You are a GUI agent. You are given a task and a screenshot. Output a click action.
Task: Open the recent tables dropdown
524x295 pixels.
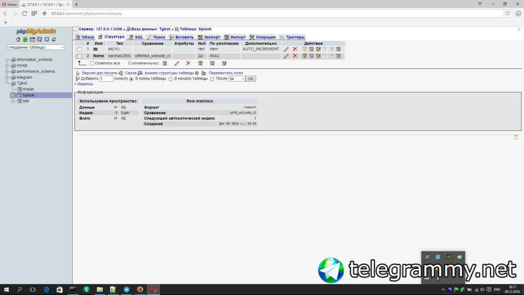pyautogui.click(x=36, y=47)
